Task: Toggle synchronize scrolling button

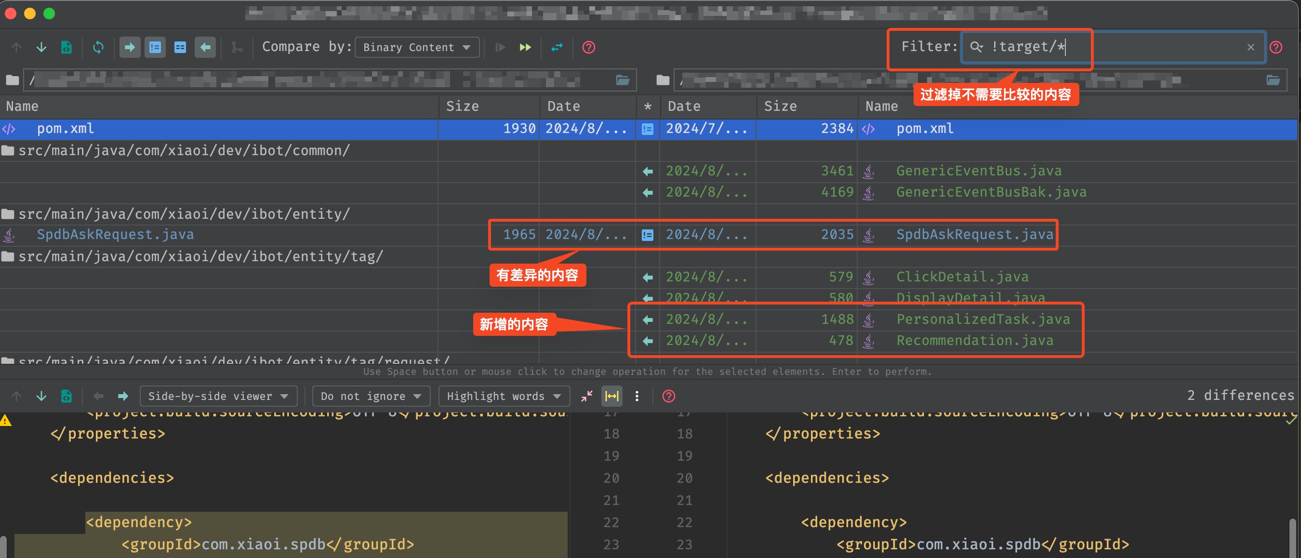Action: pos(611,397)
